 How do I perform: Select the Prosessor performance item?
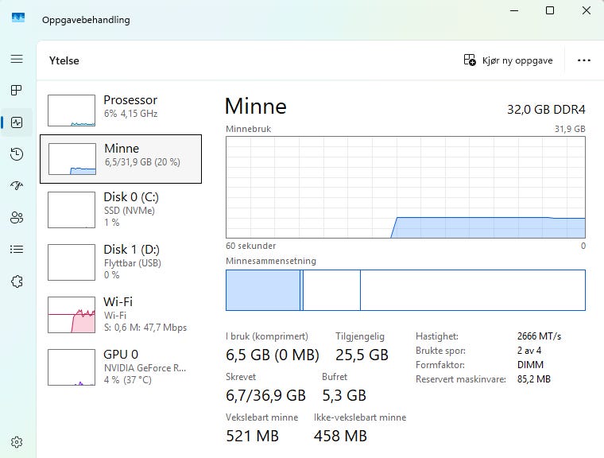pyautogui.click(x=121, y=111)
